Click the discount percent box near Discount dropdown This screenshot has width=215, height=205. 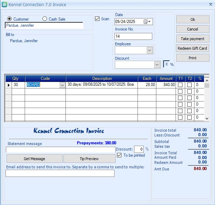166,64
